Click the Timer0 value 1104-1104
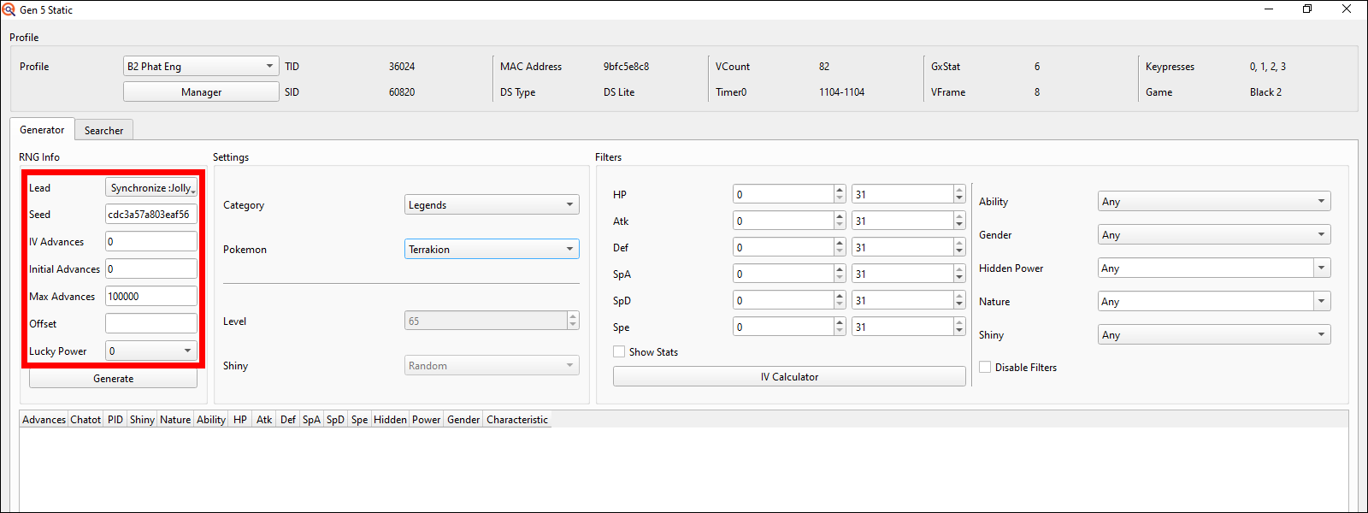 (841, 91)
